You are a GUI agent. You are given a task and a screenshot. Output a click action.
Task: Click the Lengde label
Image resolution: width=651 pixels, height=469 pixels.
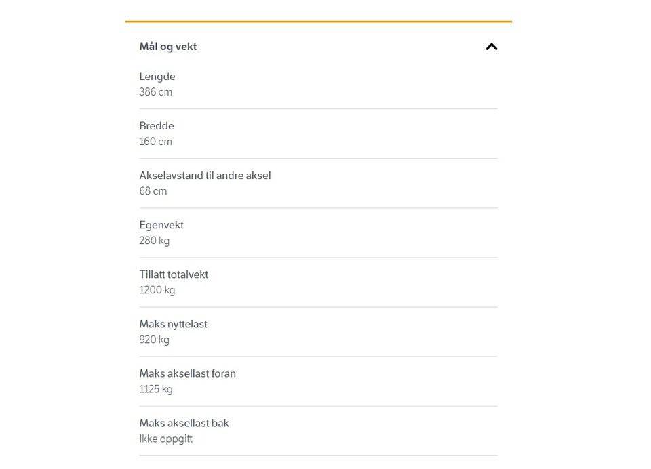tap(157, 77)
